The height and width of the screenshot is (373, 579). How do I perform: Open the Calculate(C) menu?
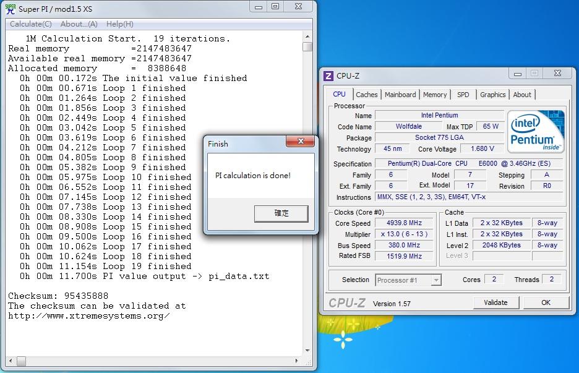[31, 24]
